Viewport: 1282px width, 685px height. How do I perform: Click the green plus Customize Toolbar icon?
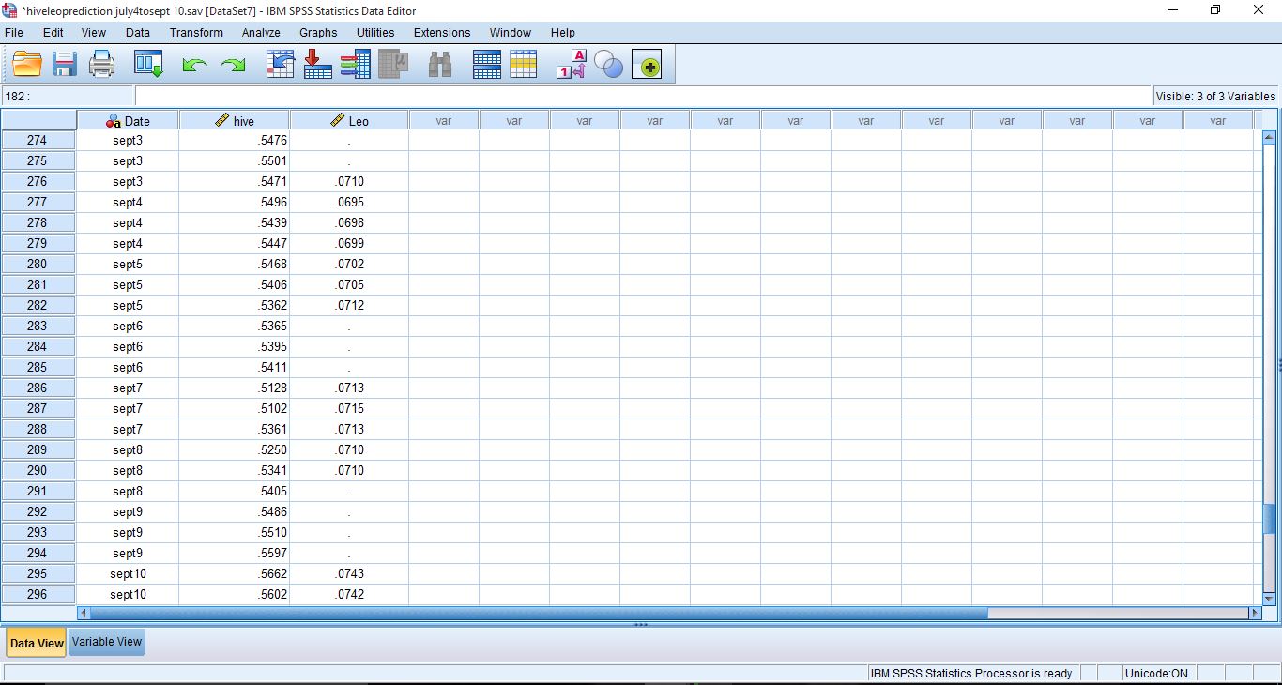click(x=647, y=65)
